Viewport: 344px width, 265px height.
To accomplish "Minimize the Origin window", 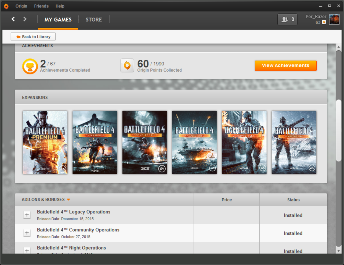I will point(320,6).
